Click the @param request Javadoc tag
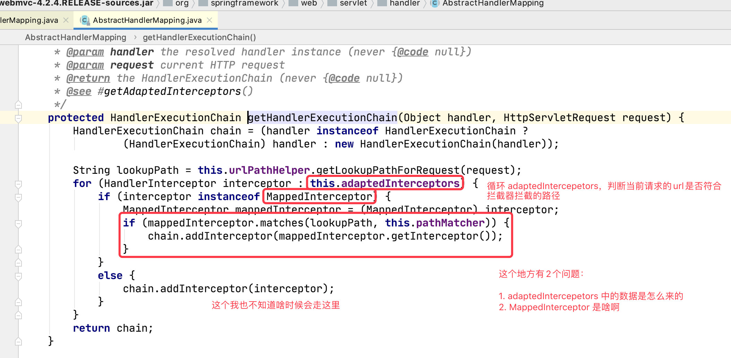Screen dimensions: 731x358 pyautogui.click(x=85, y=65)
